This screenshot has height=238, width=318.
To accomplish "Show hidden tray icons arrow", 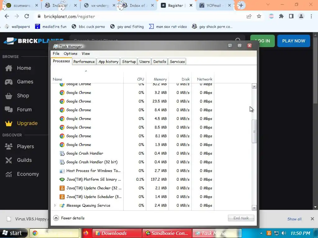I will (261, 233).
